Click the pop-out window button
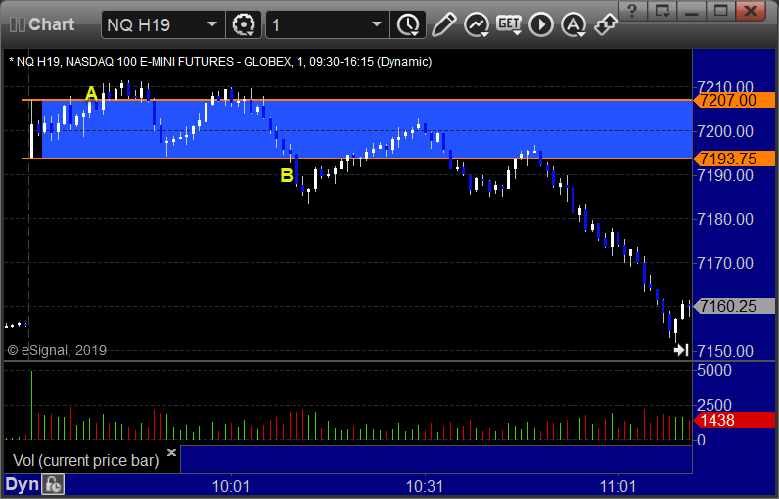 pos(663,10)
